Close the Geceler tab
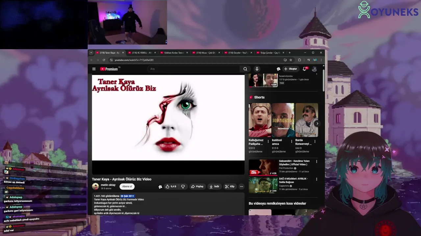The height and width of the screenshot is (236, 421). (251, 53)
